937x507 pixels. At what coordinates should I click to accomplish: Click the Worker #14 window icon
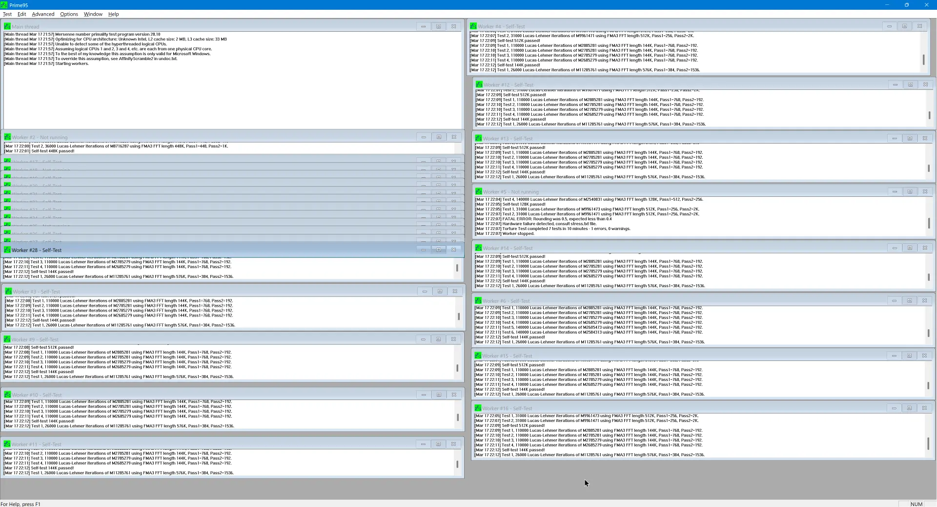click(x=479, y=248)
